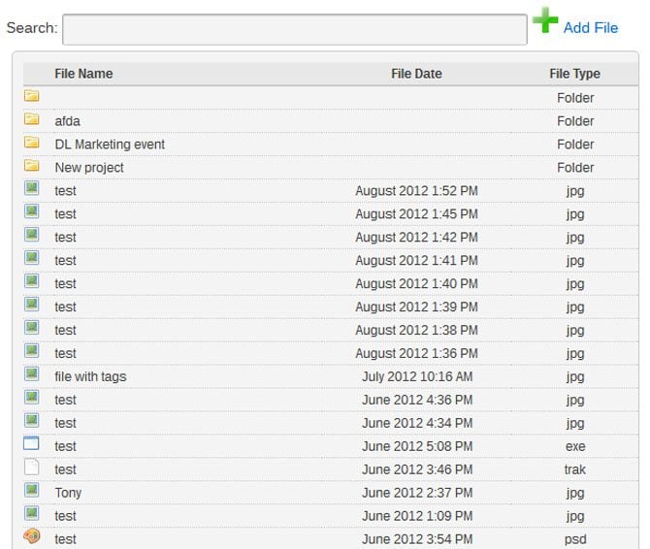This screenshot has width=650, height=549.
Task: Click the folder icon beside afda
Action: click(32, 120)
